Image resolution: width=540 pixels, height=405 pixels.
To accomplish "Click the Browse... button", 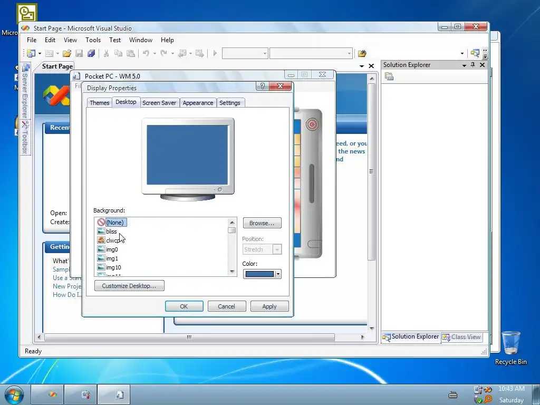I will (x=262, y=223).
